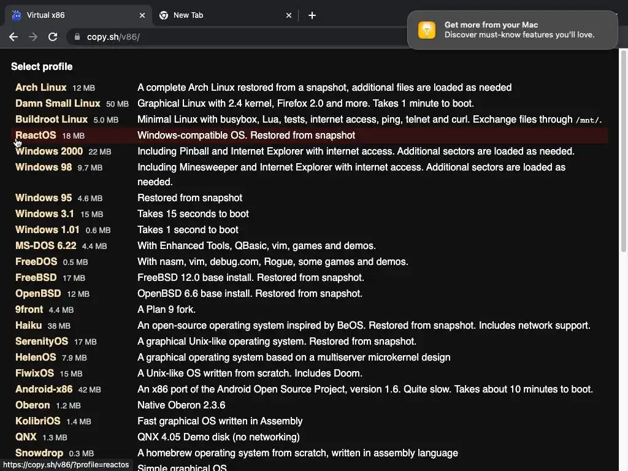628x471 pixels.
Task: Boot the Oberon profile
Action: 33,405
